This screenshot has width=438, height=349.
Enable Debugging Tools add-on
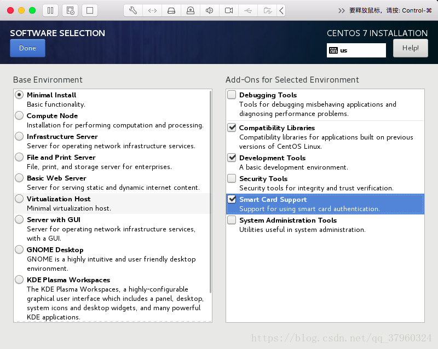click(x=232, y=95)
